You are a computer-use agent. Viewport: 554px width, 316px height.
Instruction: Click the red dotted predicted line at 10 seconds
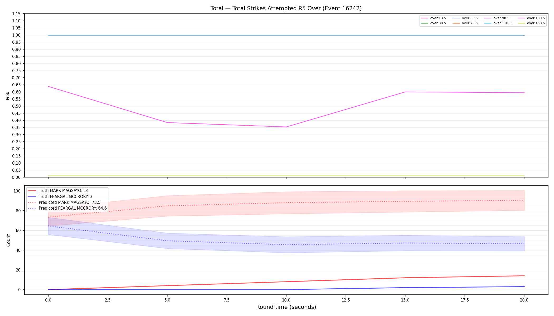point(286,203)
